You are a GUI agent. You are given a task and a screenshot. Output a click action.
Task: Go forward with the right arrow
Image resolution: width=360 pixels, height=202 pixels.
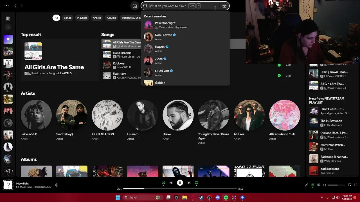coord(22,6)
